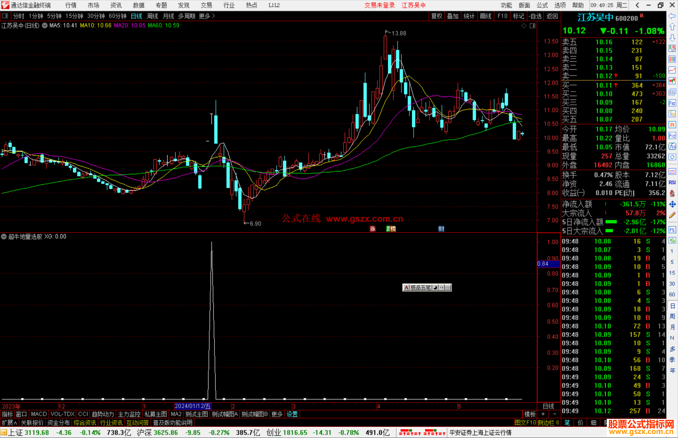The height and width of the screenshot is (438, 678).
Task: Click the 设置 indicator settings link
Action: click(x=292, y=414)
